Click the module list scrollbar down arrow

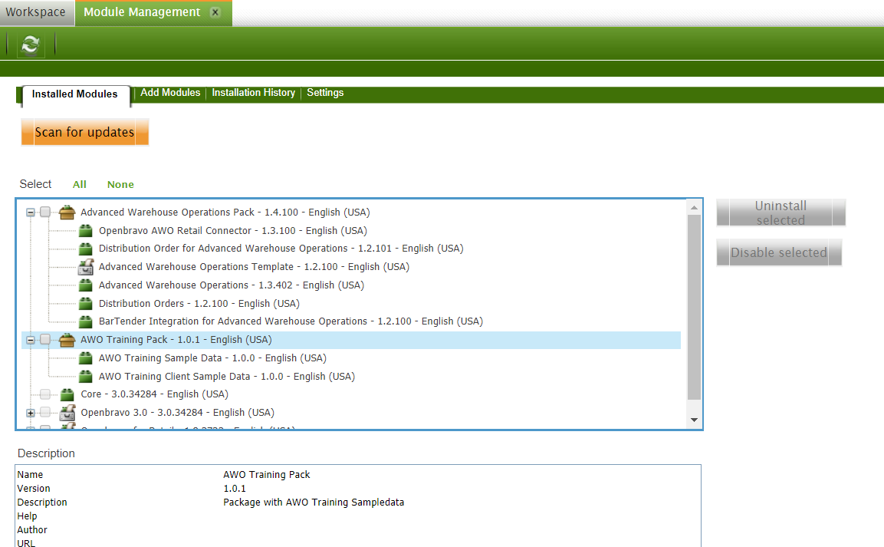tap(694, 420)
